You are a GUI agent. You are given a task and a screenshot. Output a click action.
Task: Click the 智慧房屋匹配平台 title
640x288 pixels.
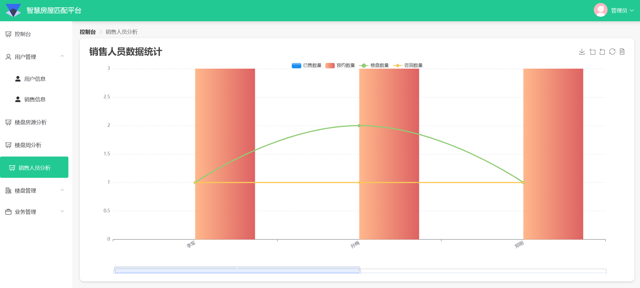point(54,10)
